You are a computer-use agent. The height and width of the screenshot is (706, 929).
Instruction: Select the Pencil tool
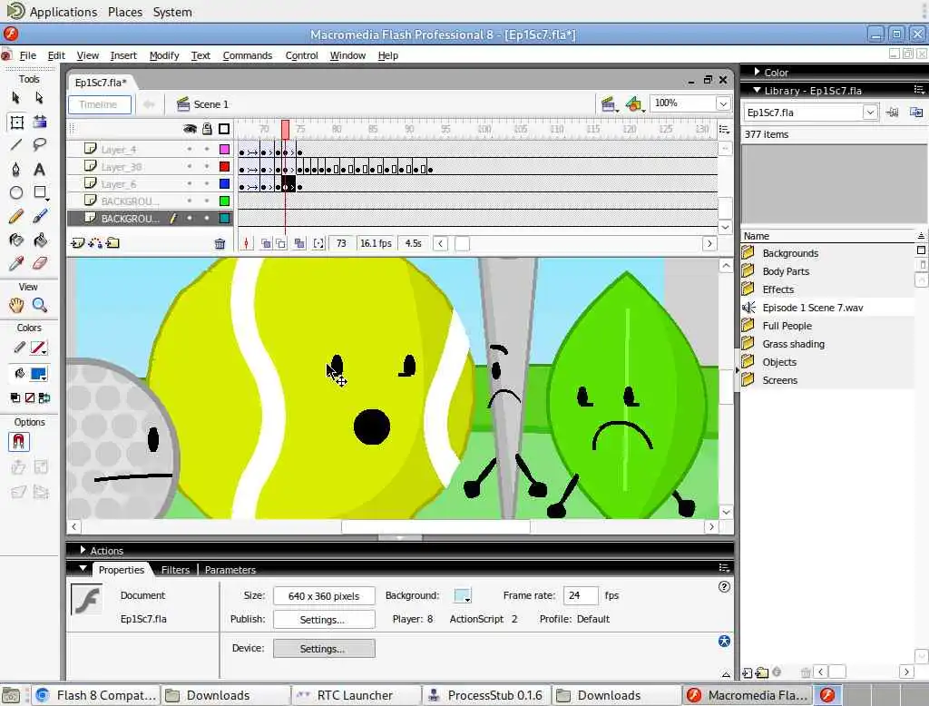[16, 216]
